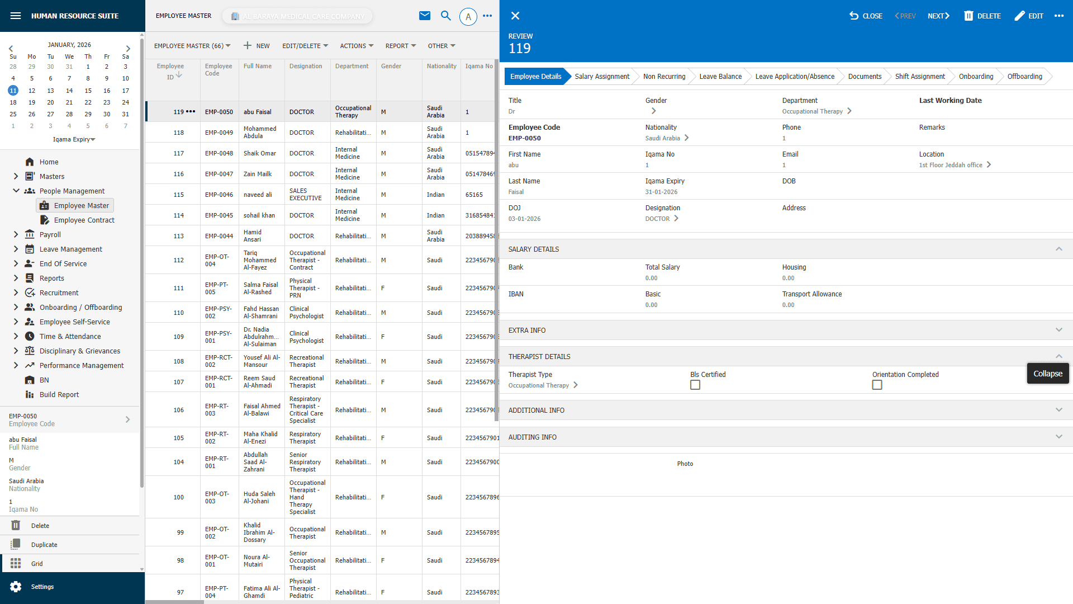Check the Bls Certified checkbox
The height and width of the screenshot is (604, 1073).
point(695,385)
